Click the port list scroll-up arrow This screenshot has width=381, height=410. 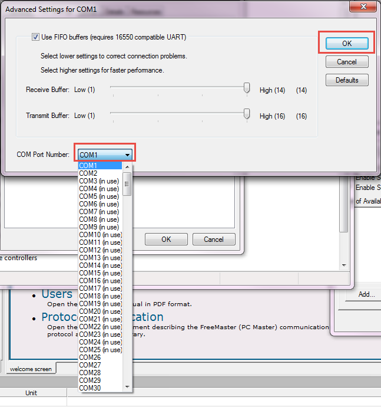[x=127, y=167]
